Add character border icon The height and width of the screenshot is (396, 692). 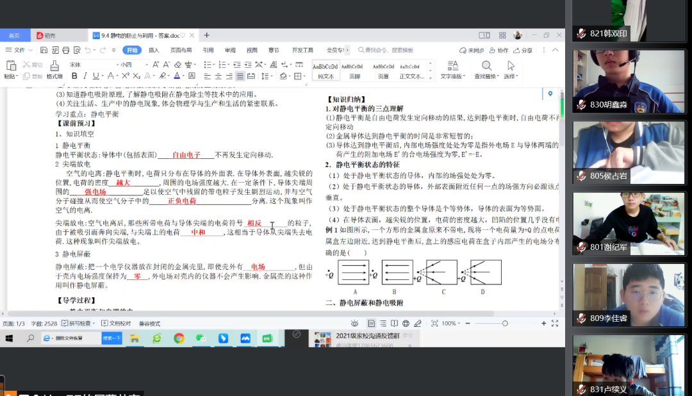click(192, 76)
